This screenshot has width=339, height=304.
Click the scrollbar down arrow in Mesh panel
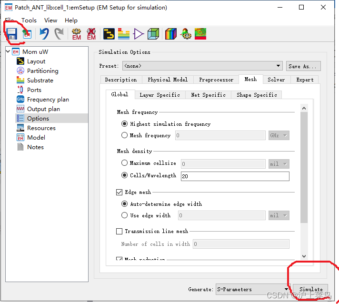coord(304,256)
